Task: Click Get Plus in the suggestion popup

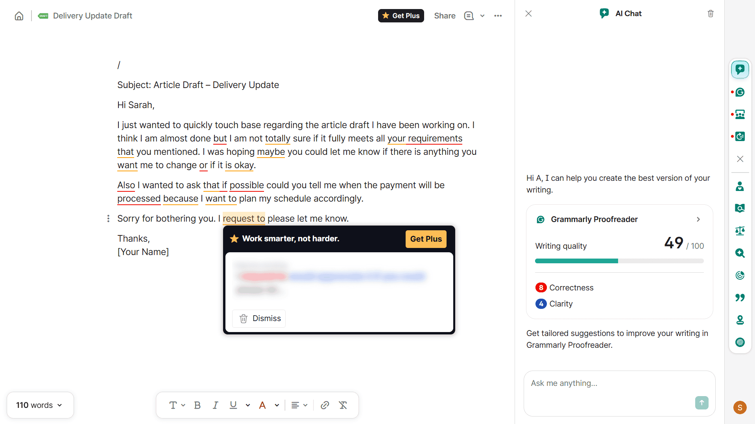Action: click(426, 239)
